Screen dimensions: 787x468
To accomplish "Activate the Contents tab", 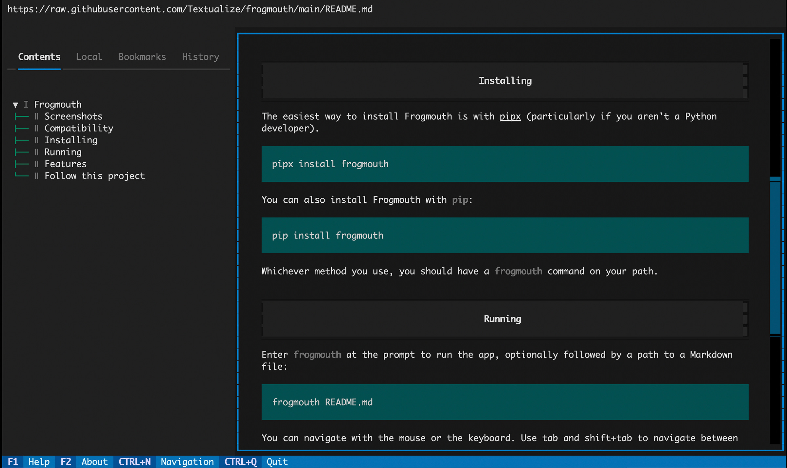I will (x=39, y=57).
